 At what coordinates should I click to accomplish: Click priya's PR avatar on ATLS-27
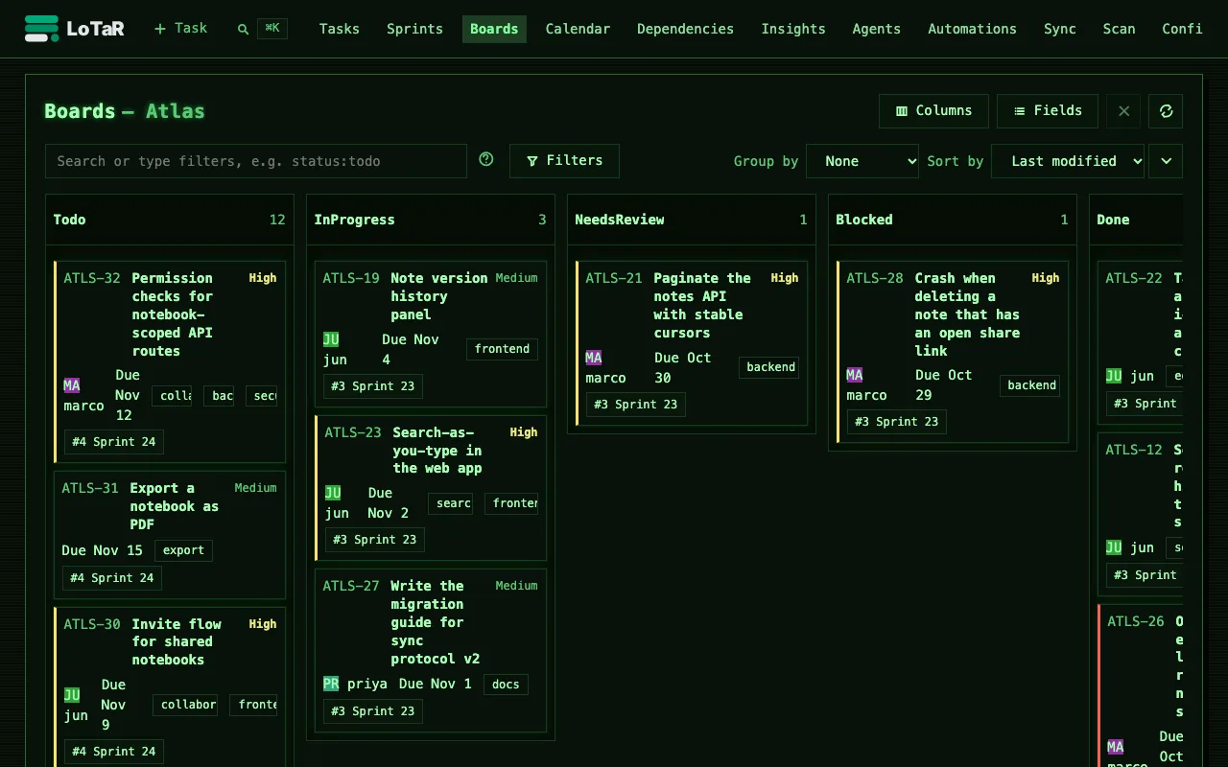[331, 684]
